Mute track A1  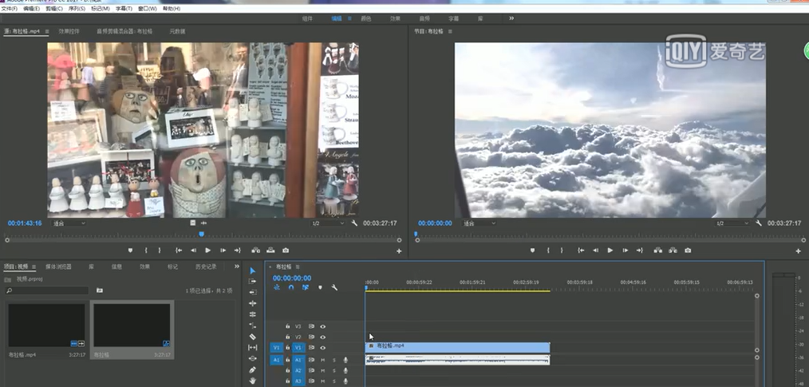(x=323, y=360)
